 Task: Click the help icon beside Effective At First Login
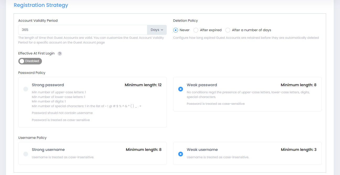pos(60,53)
